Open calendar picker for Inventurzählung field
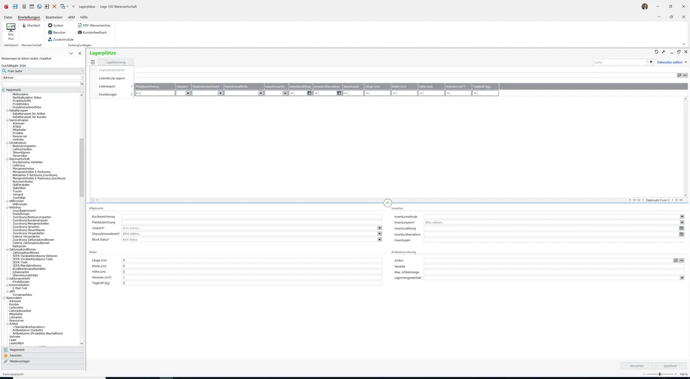This screenshot has width=690, height=379. [681, 228]
